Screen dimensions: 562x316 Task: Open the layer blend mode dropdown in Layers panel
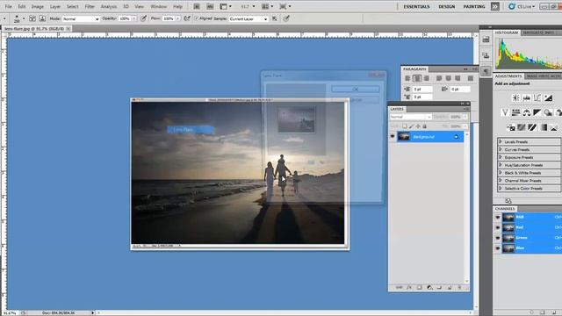[410, 117]
